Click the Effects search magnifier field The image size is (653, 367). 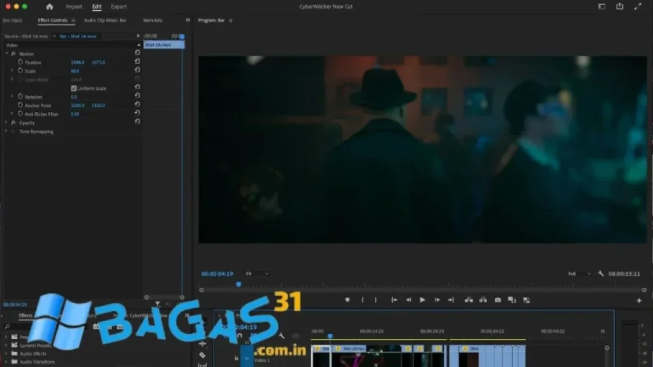pos(8,327)
